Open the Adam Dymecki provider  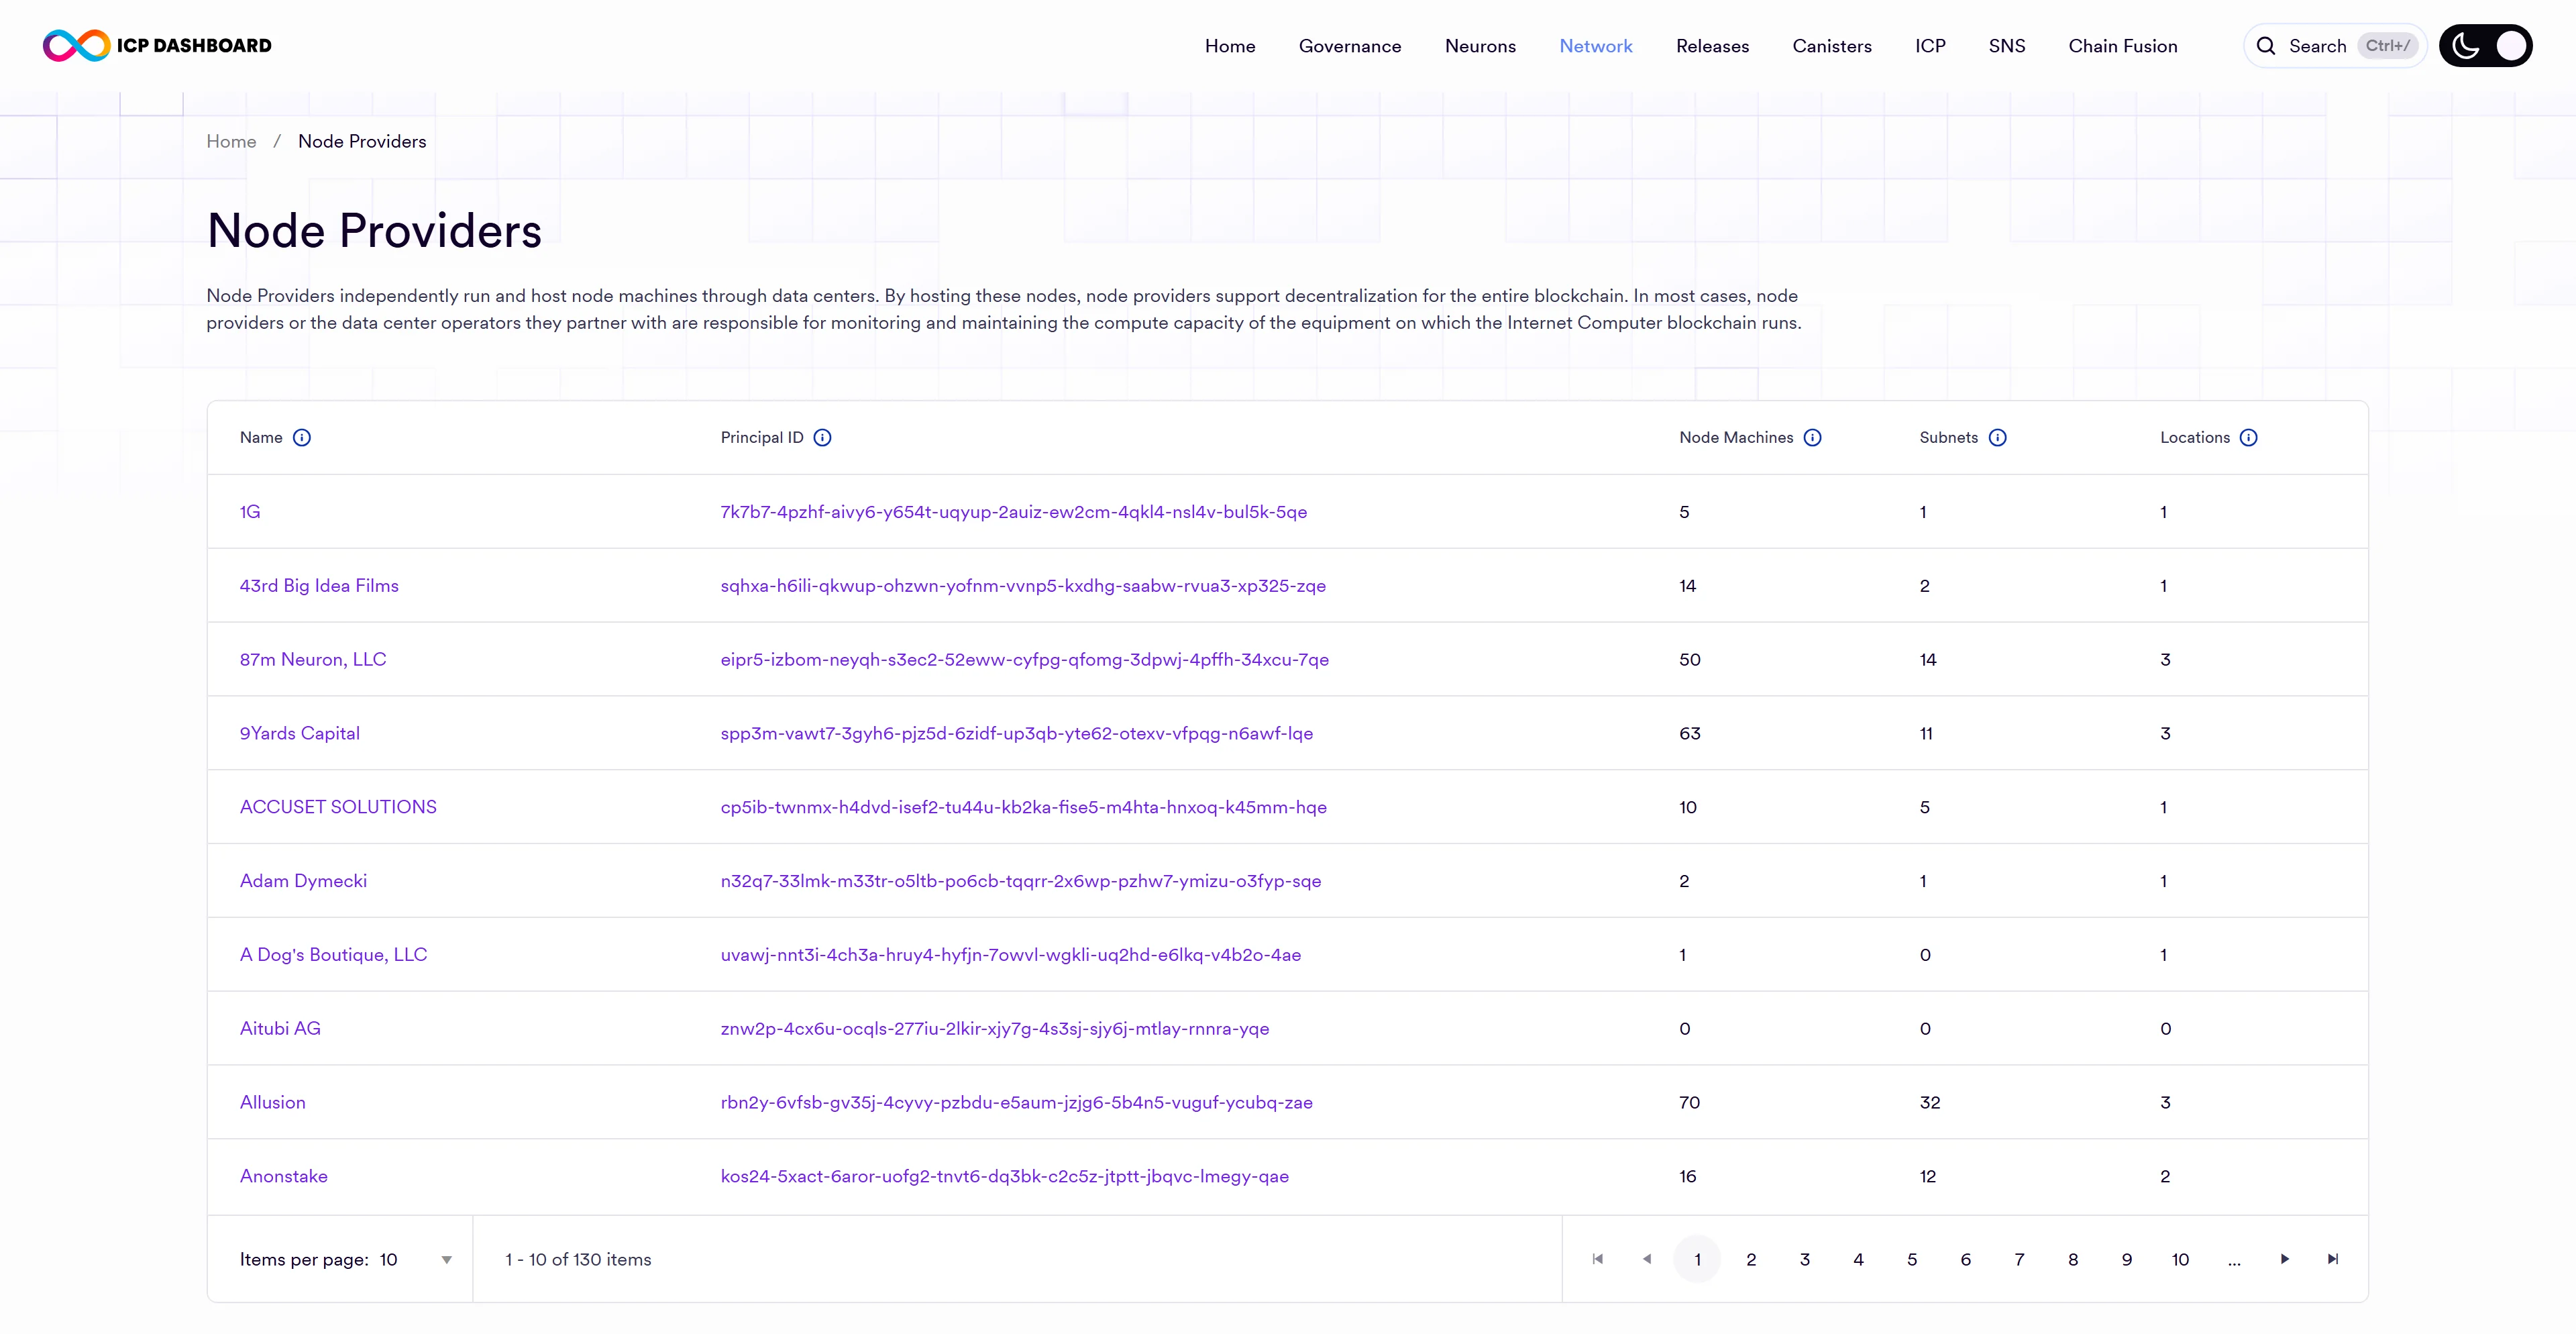tap(303, 881)
